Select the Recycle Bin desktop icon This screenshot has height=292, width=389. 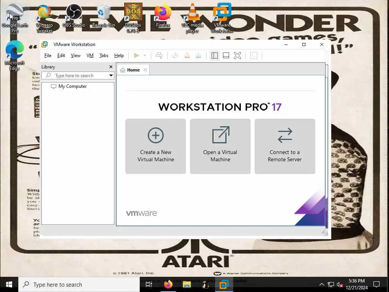pyautogui.click(x=103, y=16)
